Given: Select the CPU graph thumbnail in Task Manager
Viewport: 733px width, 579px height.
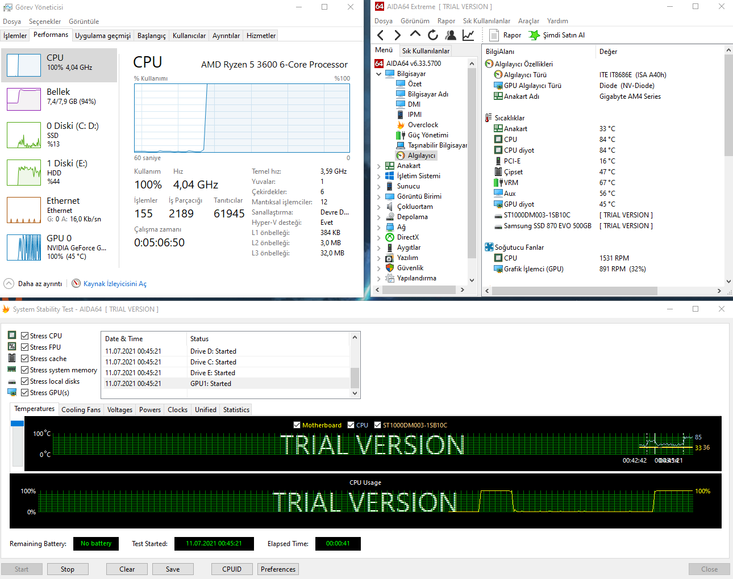Looking at the screenshot, I should point(24,65).
